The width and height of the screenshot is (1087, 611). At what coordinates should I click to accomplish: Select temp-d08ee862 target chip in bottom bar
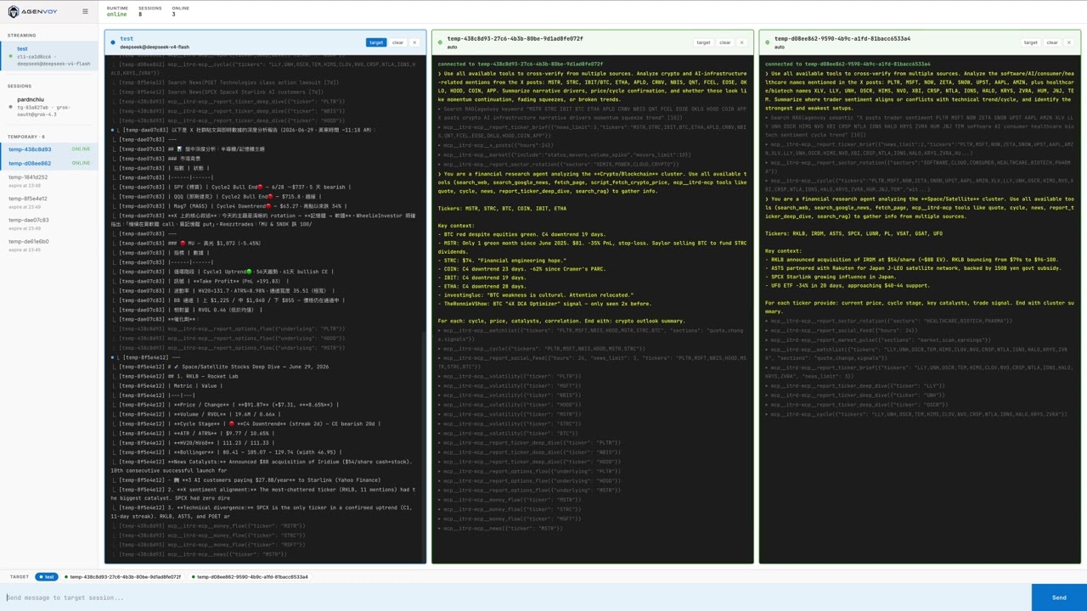(250, 577)
